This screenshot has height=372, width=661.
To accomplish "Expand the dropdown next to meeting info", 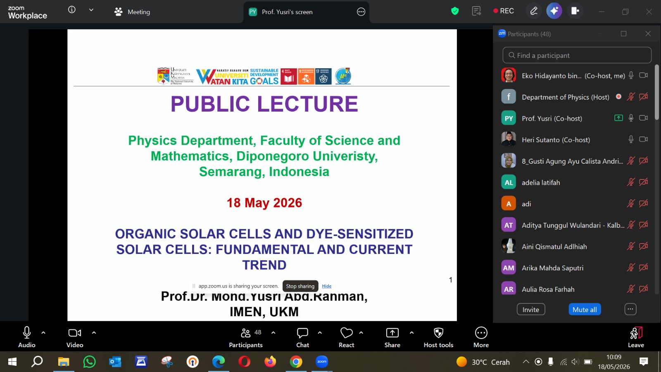I will pyautogui.click(x=91, y=10).
